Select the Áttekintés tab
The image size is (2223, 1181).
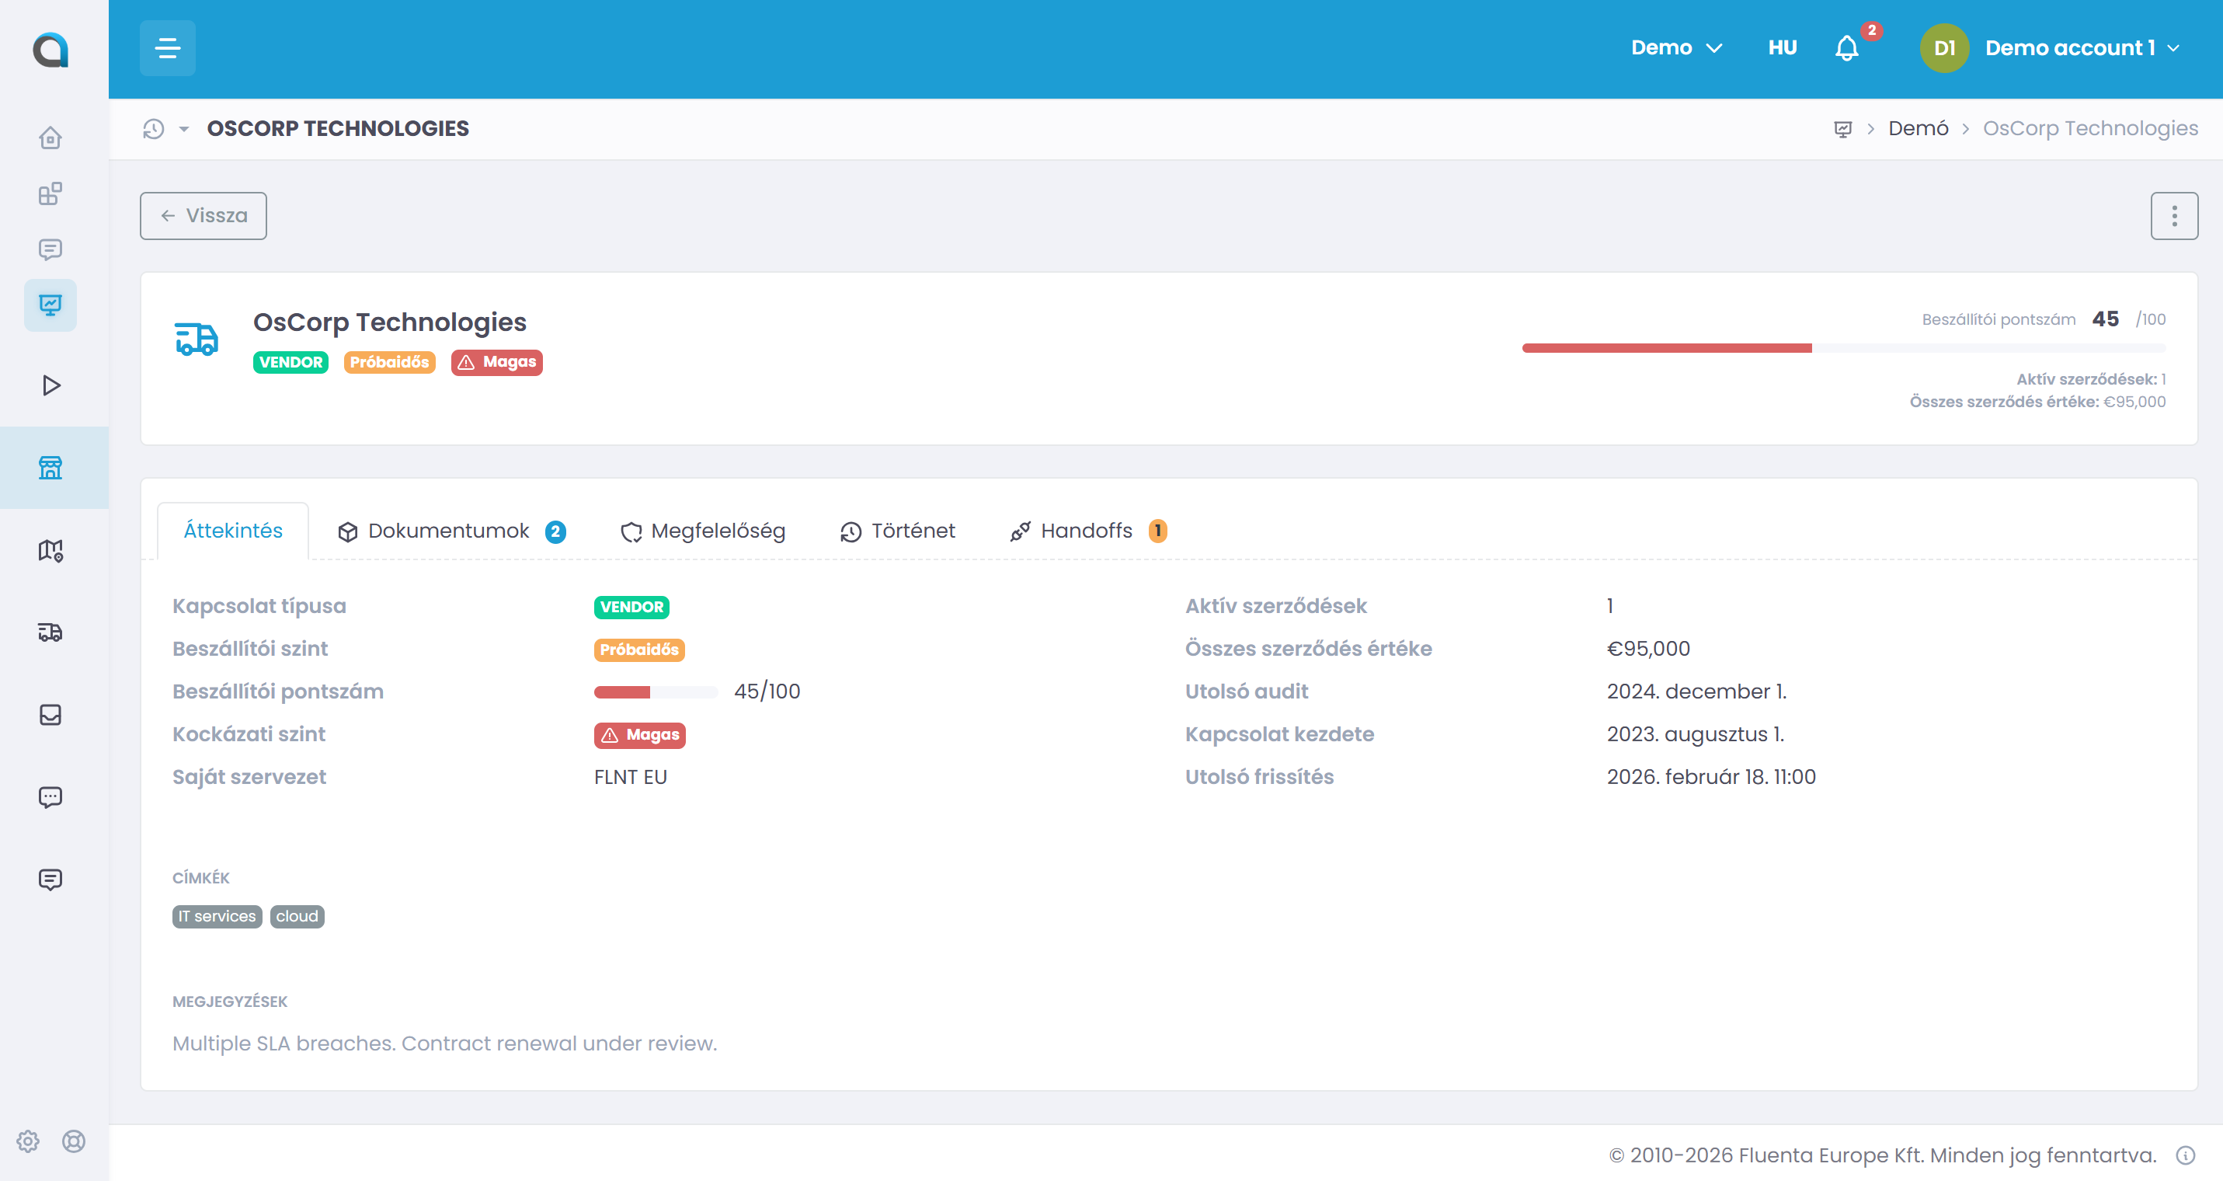[x=233, y=530]
